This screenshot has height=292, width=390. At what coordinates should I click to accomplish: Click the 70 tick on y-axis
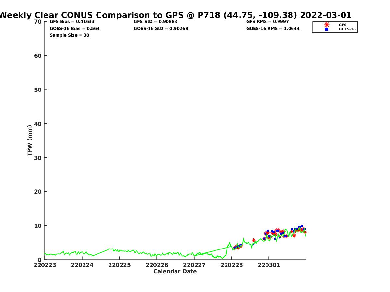click(38, 22)
